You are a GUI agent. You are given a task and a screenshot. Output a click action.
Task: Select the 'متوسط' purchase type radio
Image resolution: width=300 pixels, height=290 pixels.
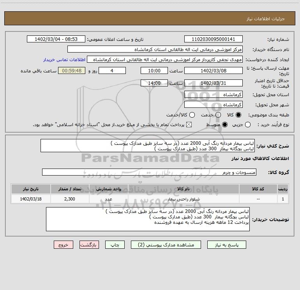tap(225, 125)
